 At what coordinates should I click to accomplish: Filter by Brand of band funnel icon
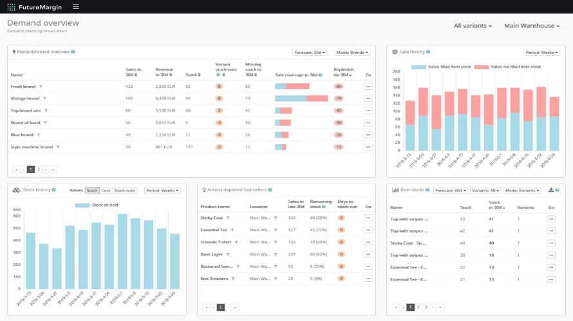point(45,123)
